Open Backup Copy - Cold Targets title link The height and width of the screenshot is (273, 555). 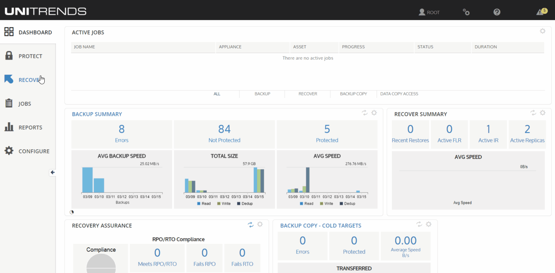pyautogui.click(x=321, y=225)
